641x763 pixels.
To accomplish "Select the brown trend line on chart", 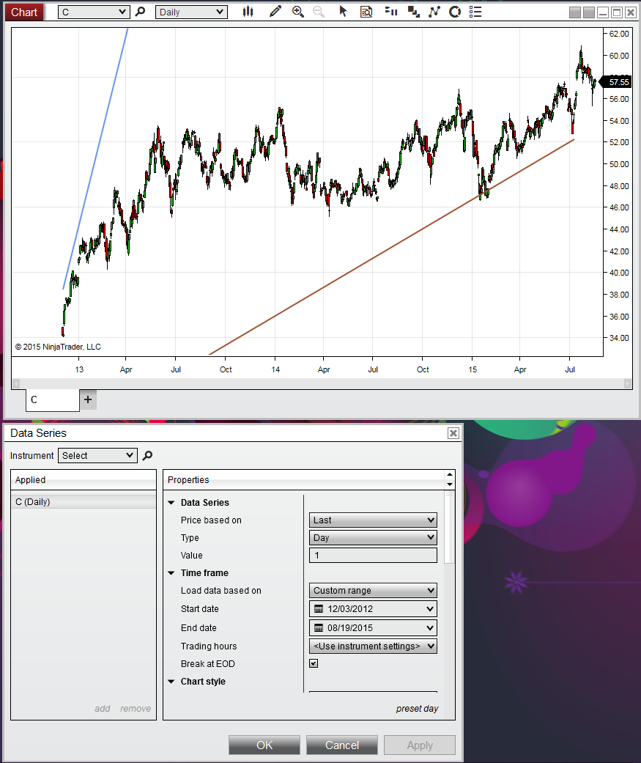I will click(391, 247).
